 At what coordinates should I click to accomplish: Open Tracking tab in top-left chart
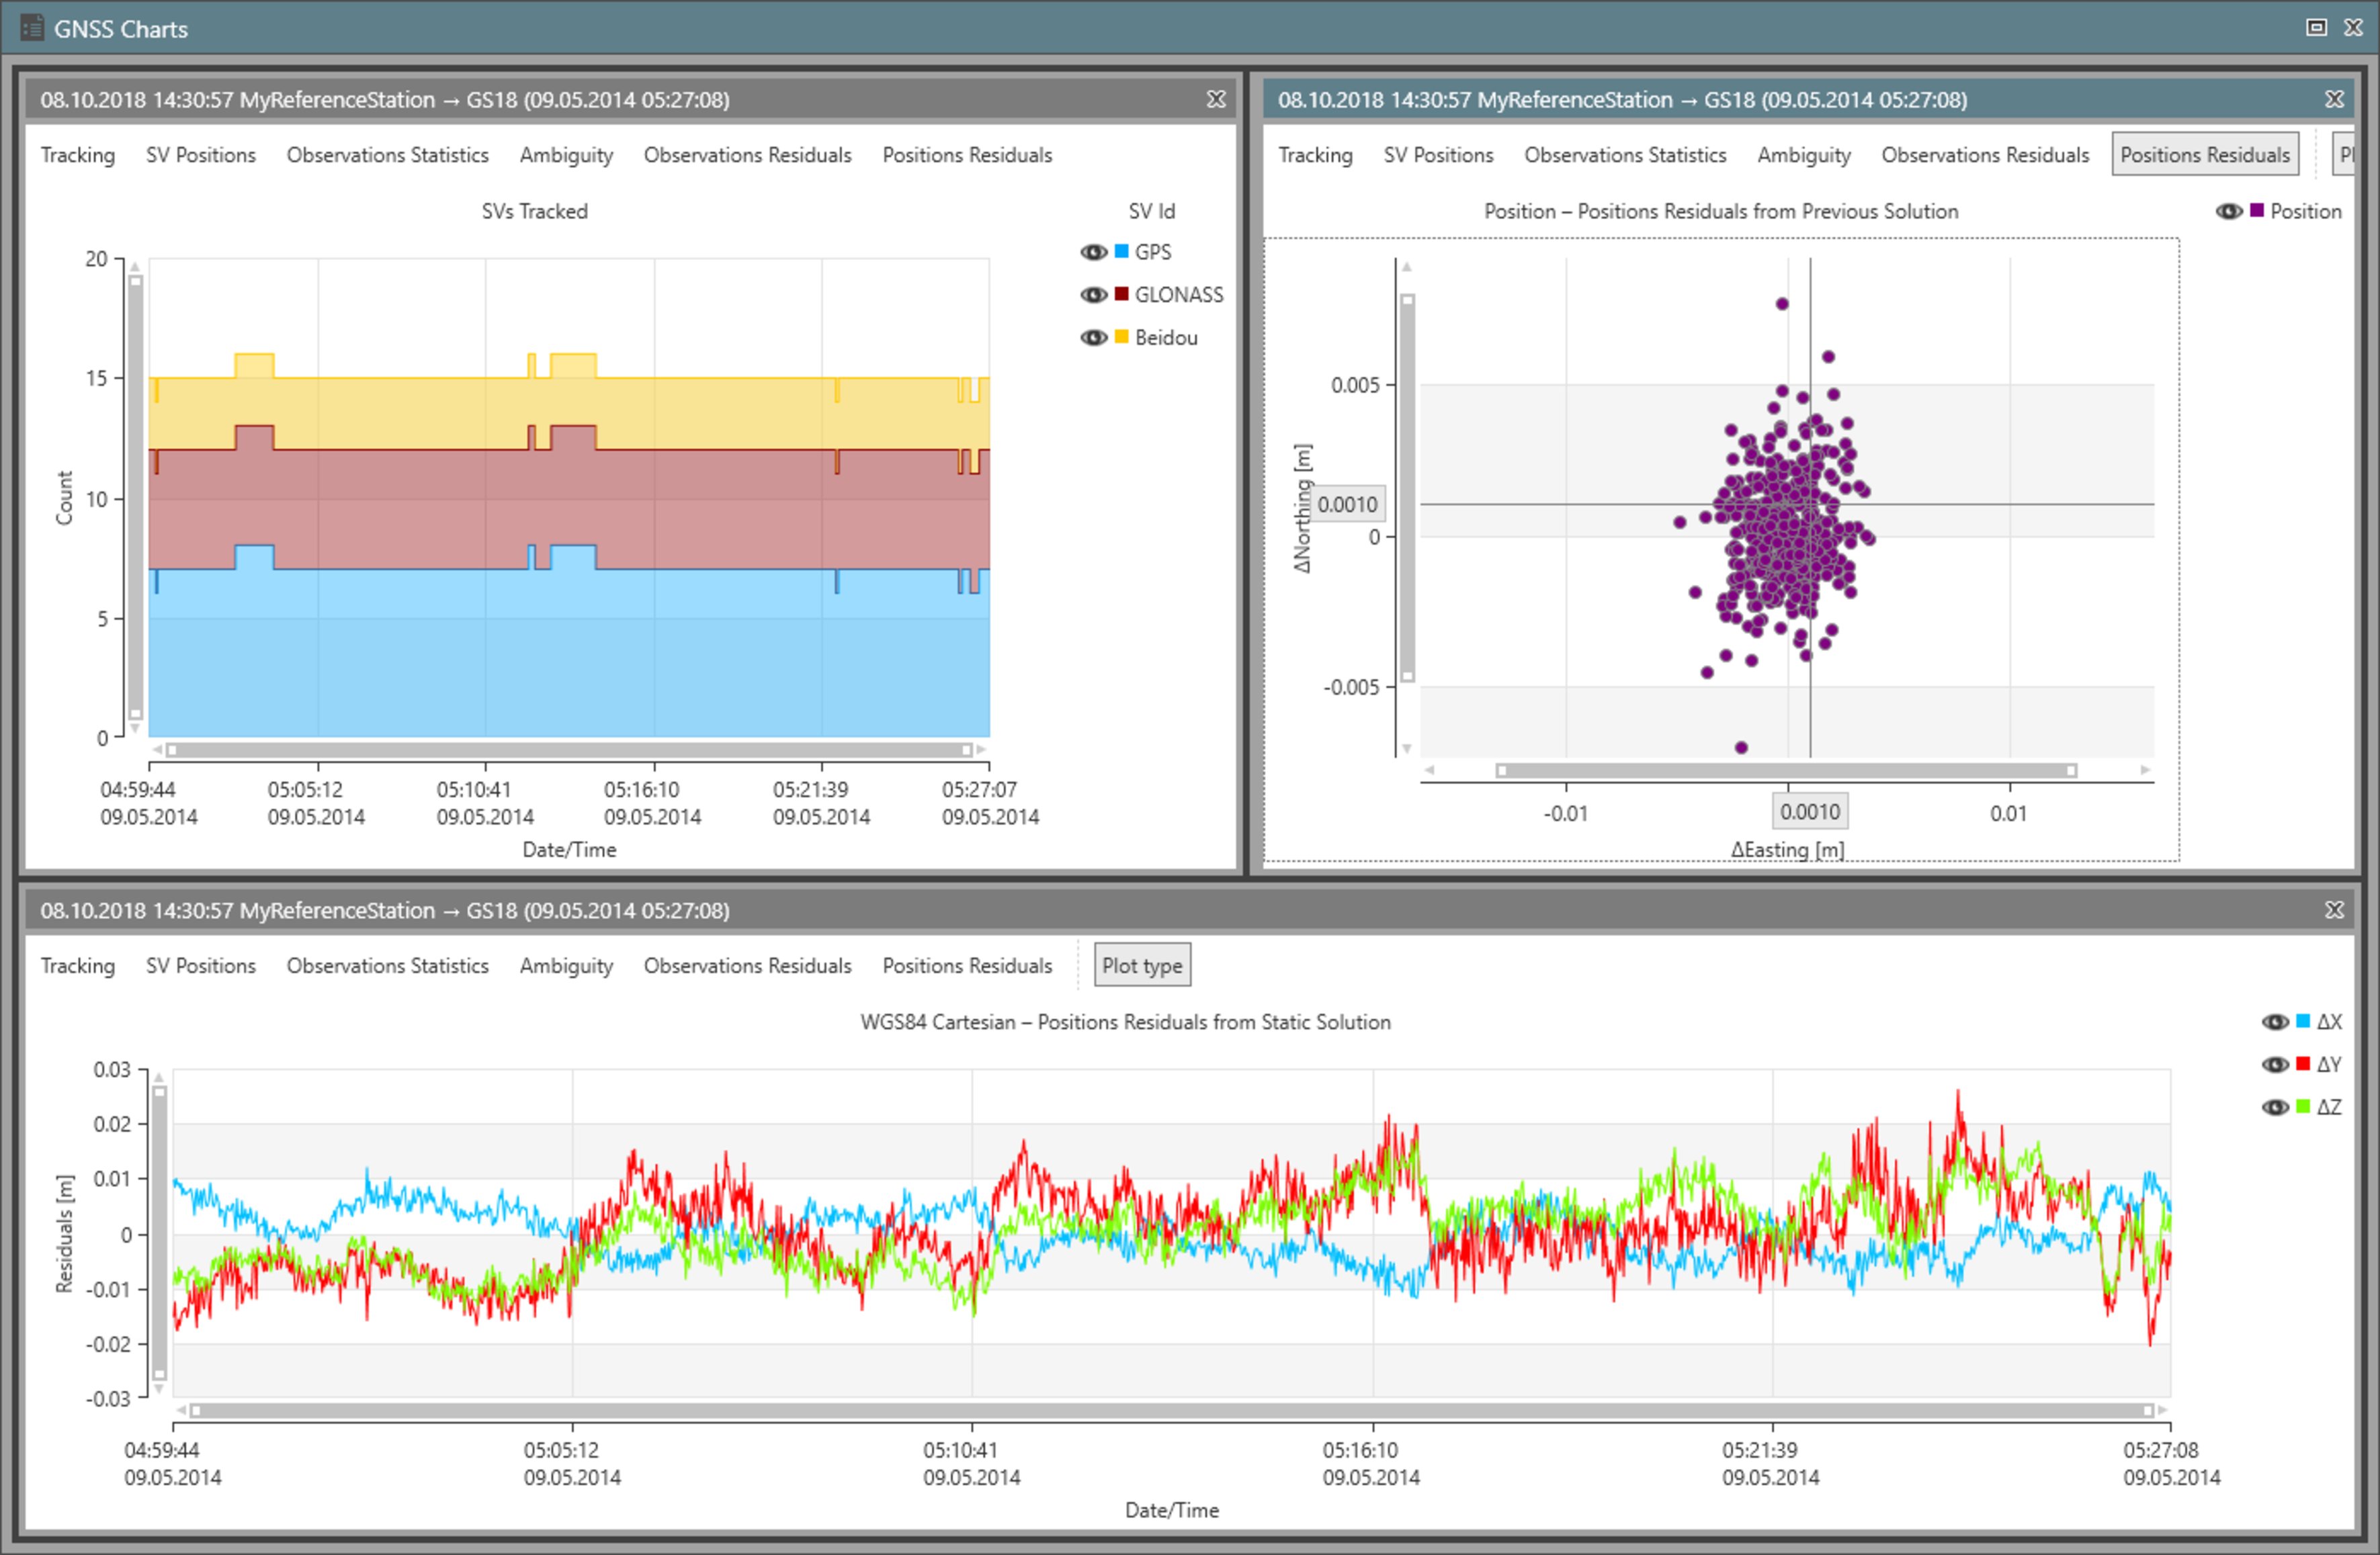coord(78,155)
